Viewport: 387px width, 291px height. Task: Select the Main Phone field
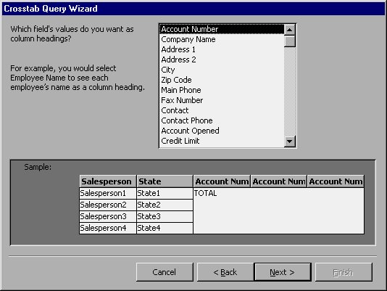coord(222,90)
